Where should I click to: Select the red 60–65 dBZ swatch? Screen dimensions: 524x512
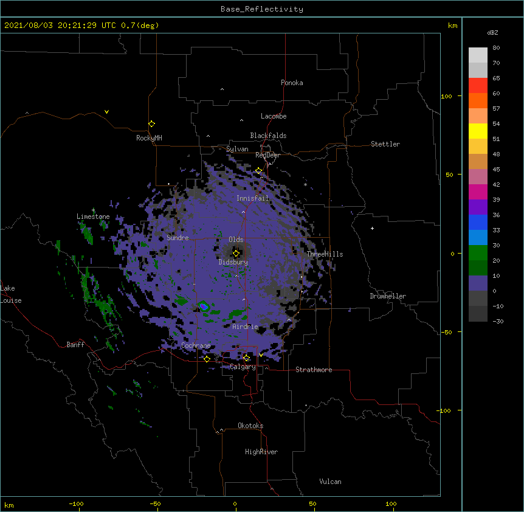[478, 86]
